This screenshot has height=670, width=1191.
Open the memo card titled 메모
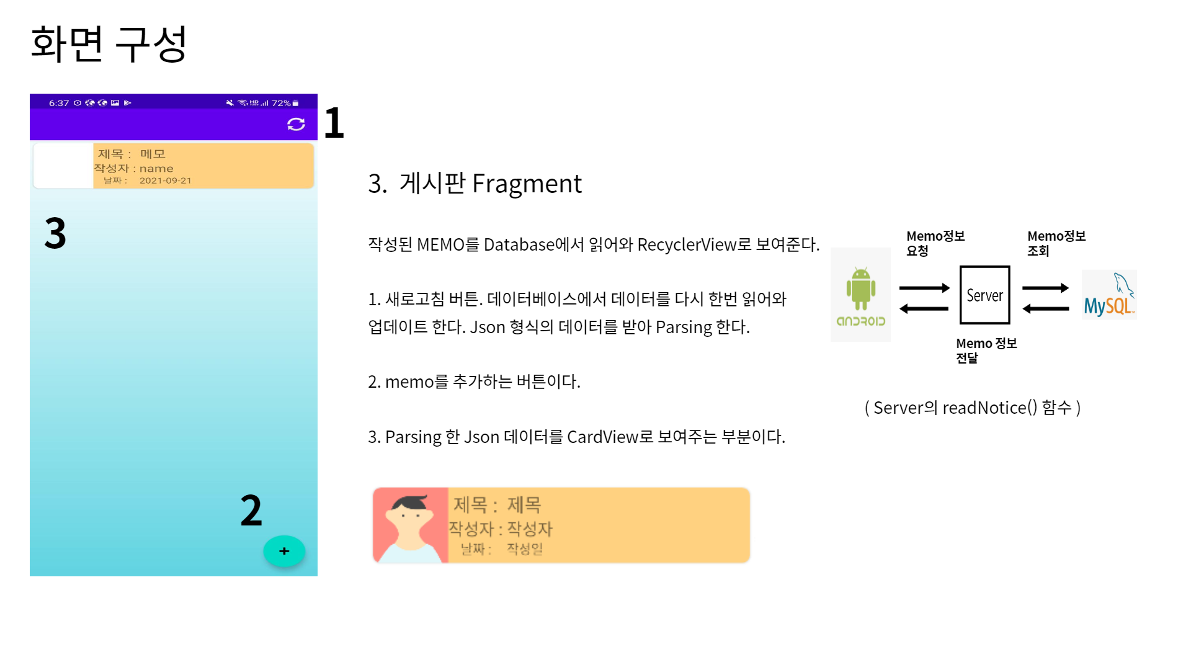coord(174,166)
